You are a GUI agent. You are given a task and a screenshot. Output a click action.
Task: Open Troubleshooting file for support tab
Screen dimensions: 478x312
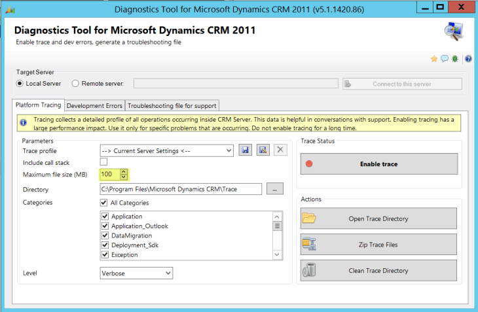[171, 105]
